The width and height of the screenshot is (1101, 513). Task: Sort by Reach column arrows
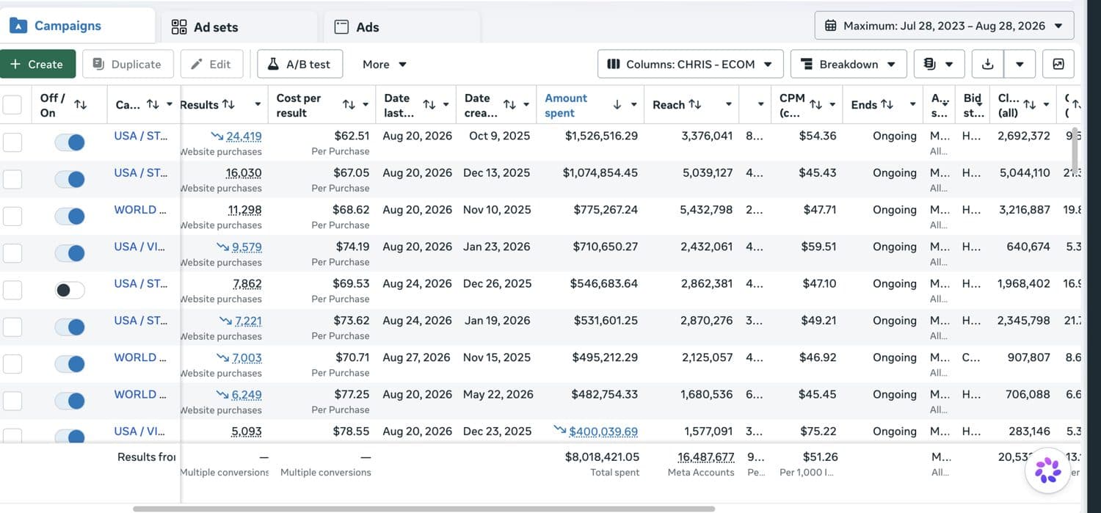[695, 104]
